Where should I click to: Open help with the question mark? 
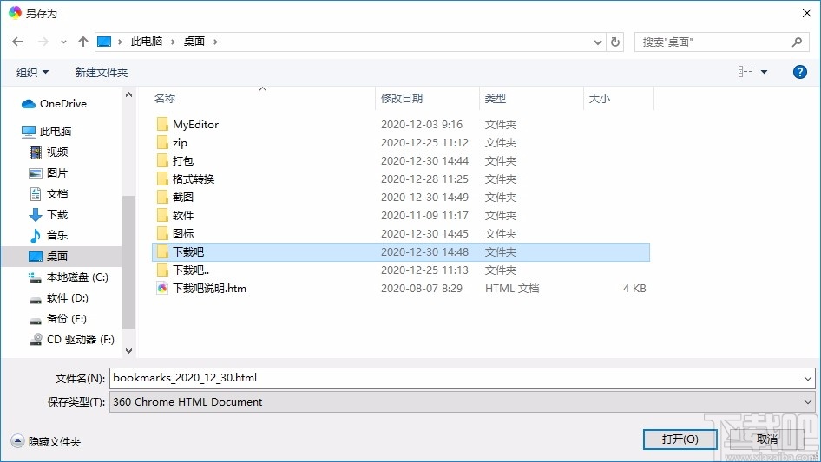pos(800,72)
